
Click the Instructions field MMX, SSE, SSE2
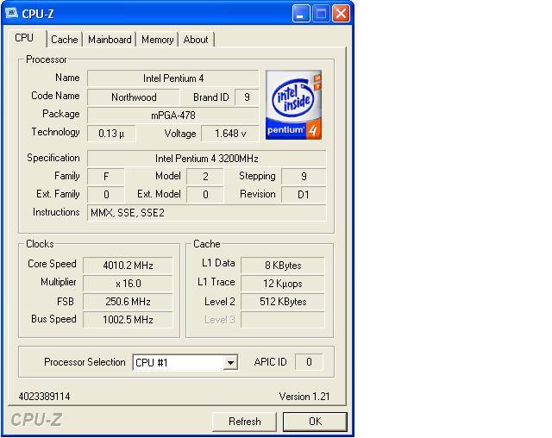pos(207,213)
